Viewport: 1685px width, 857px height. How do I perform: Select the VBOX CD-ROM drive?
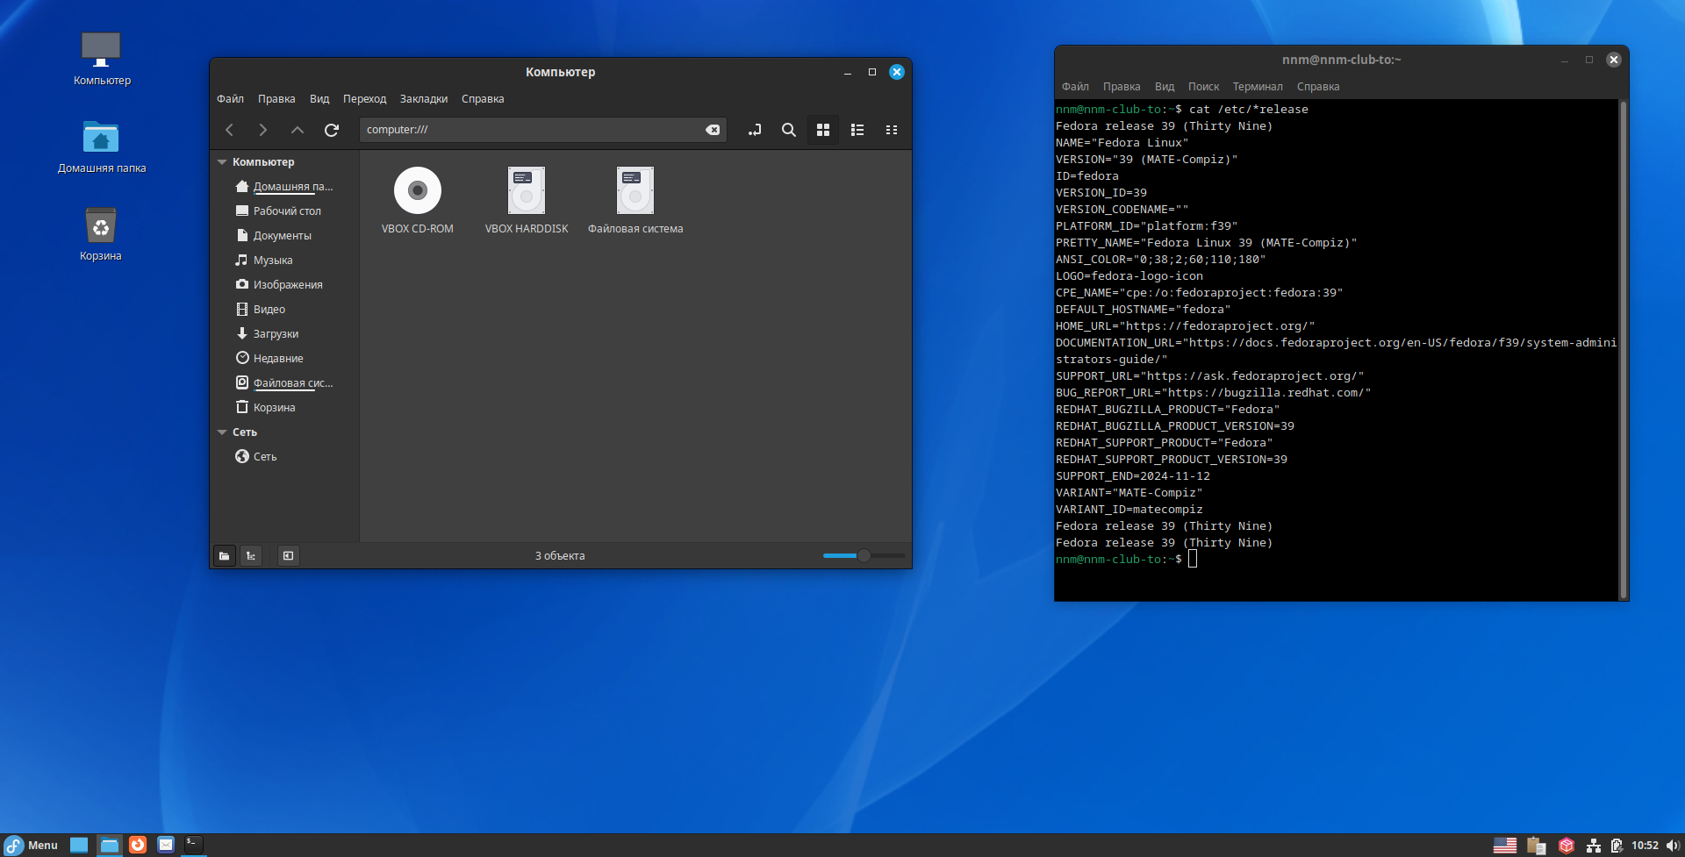pos(417,191)
